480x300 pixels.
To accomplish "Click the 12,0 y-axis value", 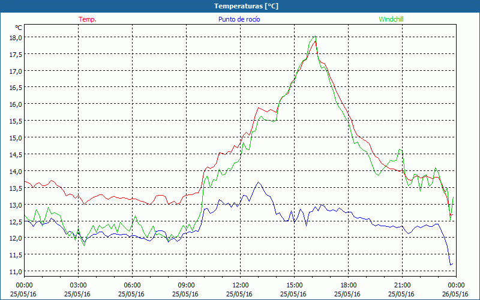I will 16,238.
